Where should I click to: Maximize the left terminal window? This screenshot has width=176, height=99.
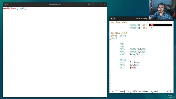point(101,5)
